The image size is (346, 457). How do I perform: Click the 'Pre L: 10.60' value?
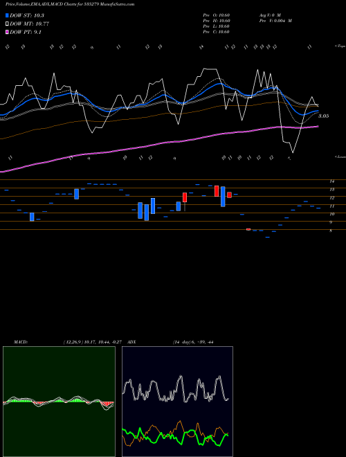pyautogui.click(x=217, y=26)
